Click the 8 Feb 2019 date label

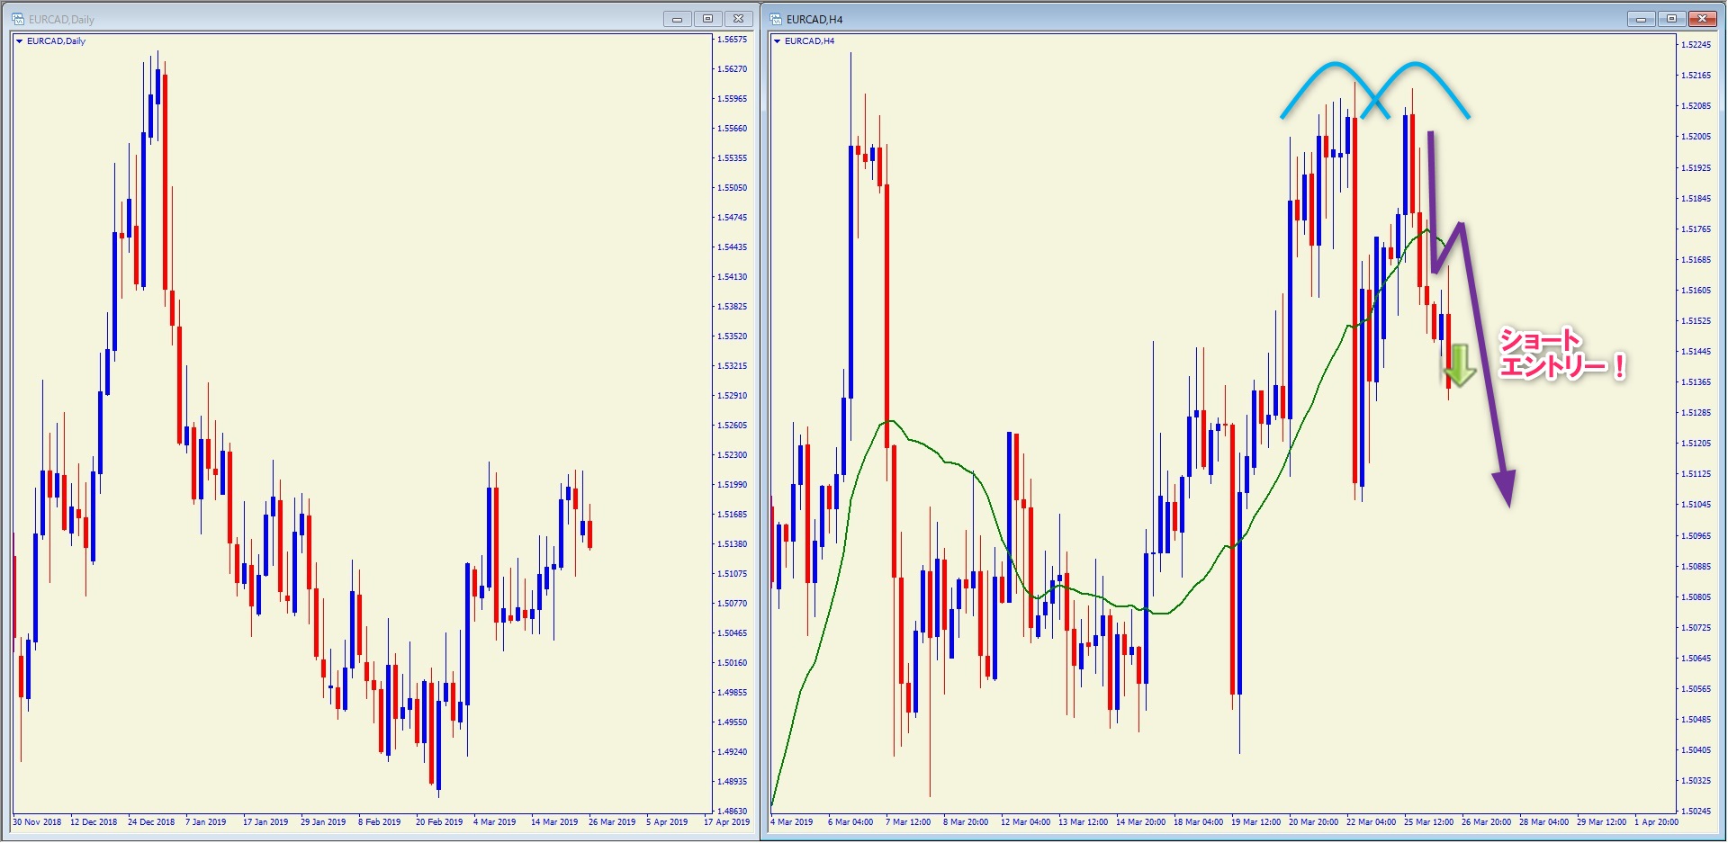[x=380, y=822]
